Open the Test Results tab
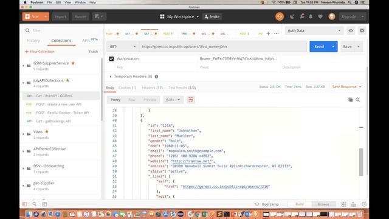This screenshot has width=389, height=219. (x=182, y=88)
